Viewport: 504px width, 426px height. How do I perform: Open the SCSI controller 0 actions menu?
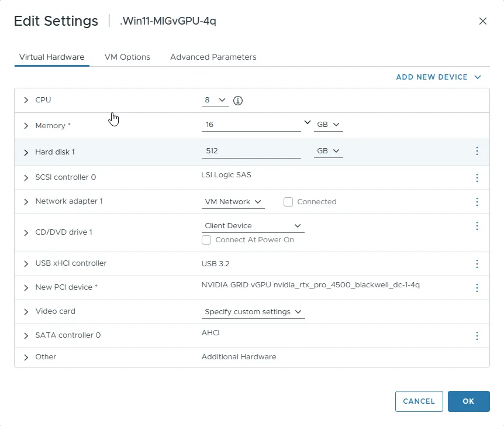[477, 177]
